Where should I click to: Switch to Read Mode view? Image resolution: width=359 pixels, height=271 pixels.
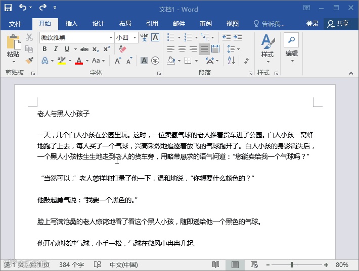[x=215, y=264]
